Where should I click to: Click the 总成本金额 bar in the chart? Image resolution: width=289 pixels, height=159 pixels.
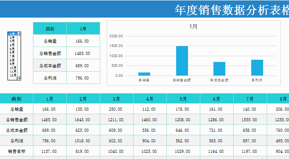219,69
